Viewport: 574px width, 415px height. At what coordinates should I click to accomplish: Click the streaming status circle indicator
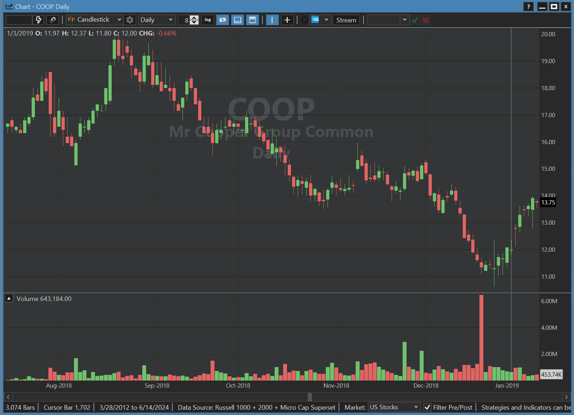point(305,20)
